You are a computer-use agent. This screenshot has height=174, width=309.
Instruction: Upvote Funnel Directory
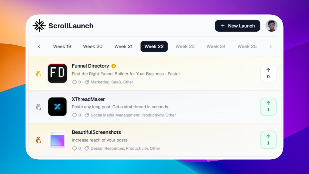[x=268, y=73]
